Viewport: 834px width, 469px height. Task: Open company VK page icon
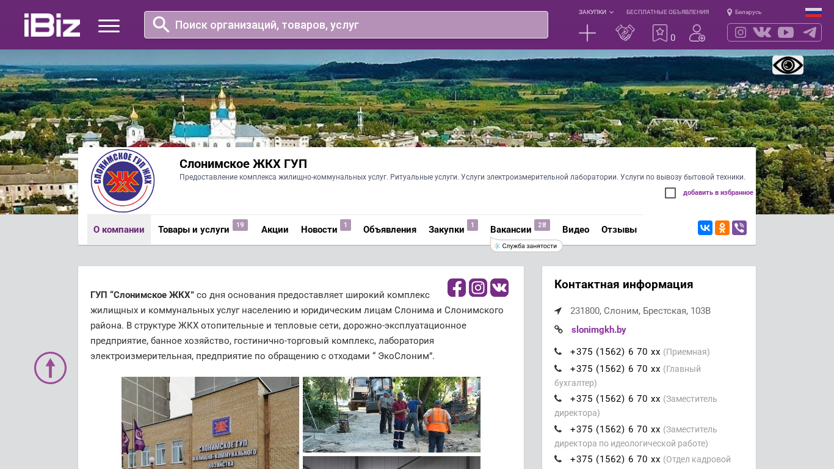(499, 288)
